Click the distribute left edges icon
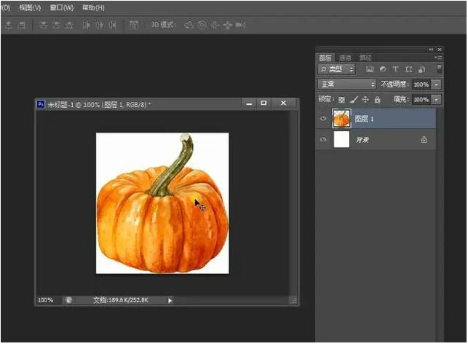Viewport: 468px width, 349px height. tap(87, 25)
